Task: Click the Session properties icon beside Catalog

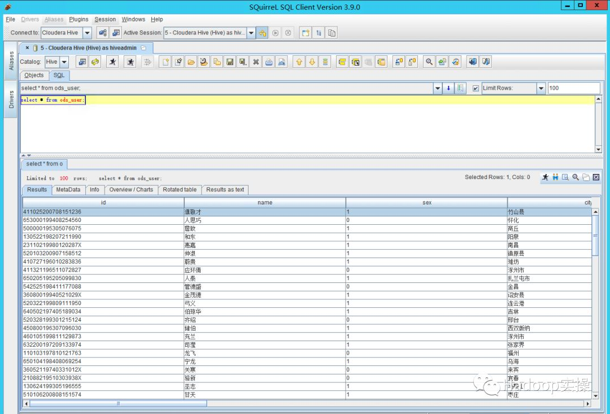Action: [x=82, y=62]
